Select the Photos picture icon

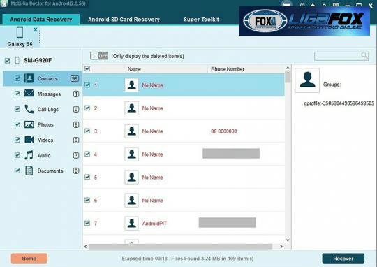[x=29, y=124]
